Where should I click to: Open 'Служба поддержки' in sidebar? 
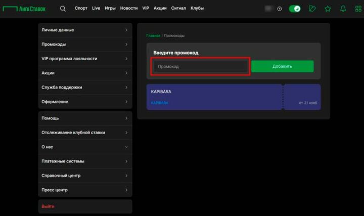click(85, 88)
